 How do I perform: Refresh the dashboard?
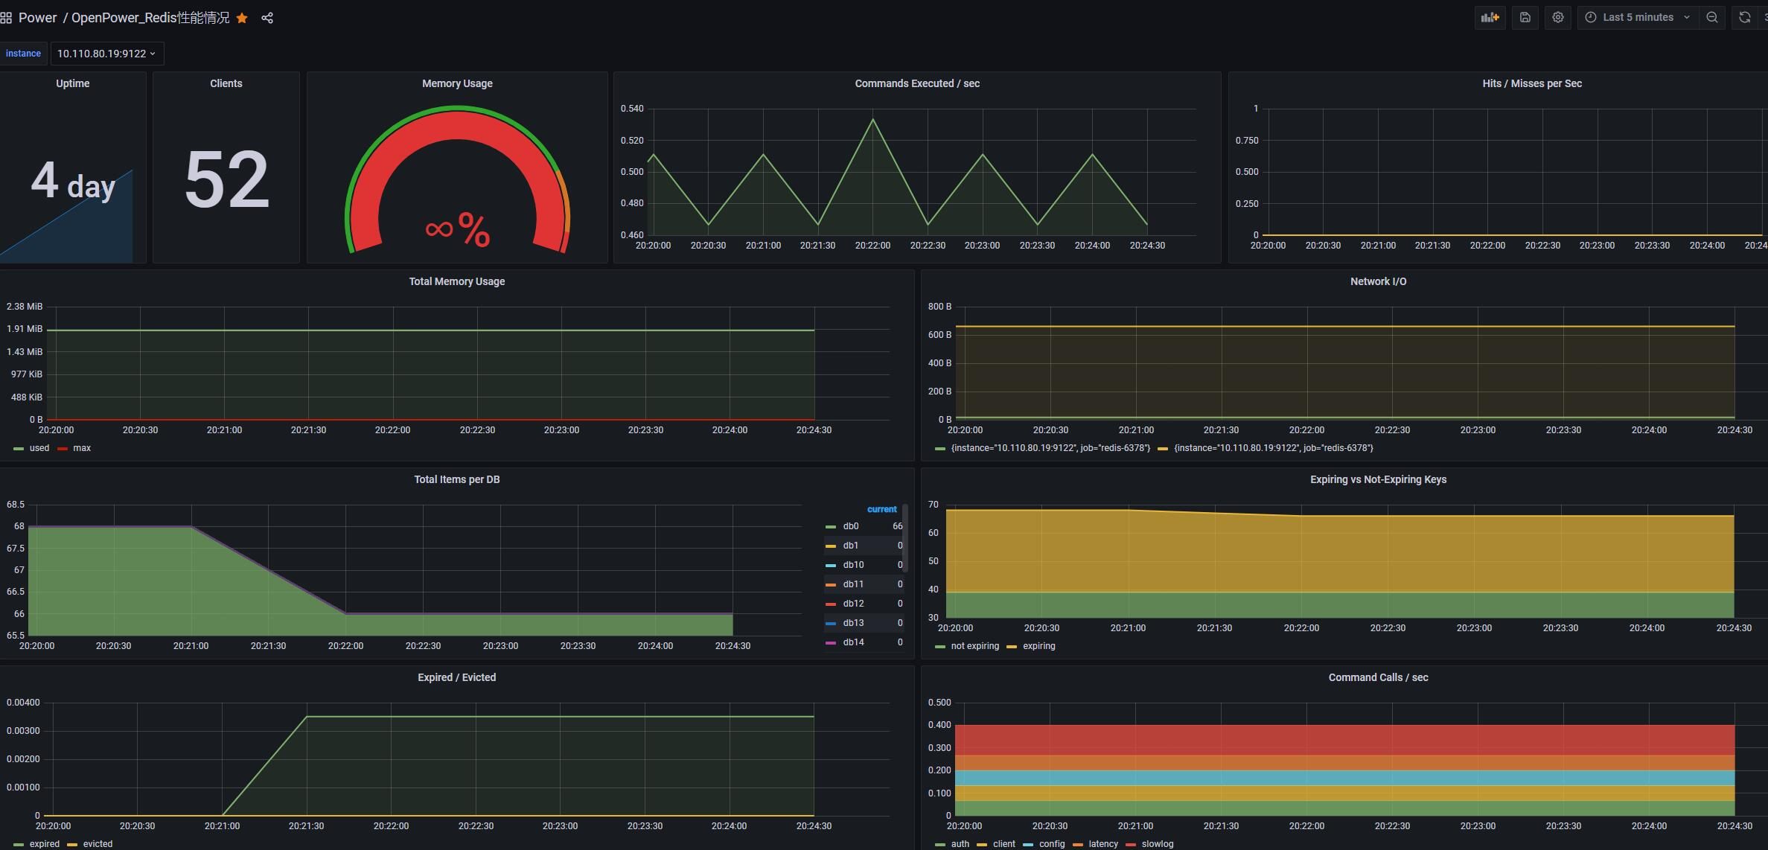pos(1744,17)
